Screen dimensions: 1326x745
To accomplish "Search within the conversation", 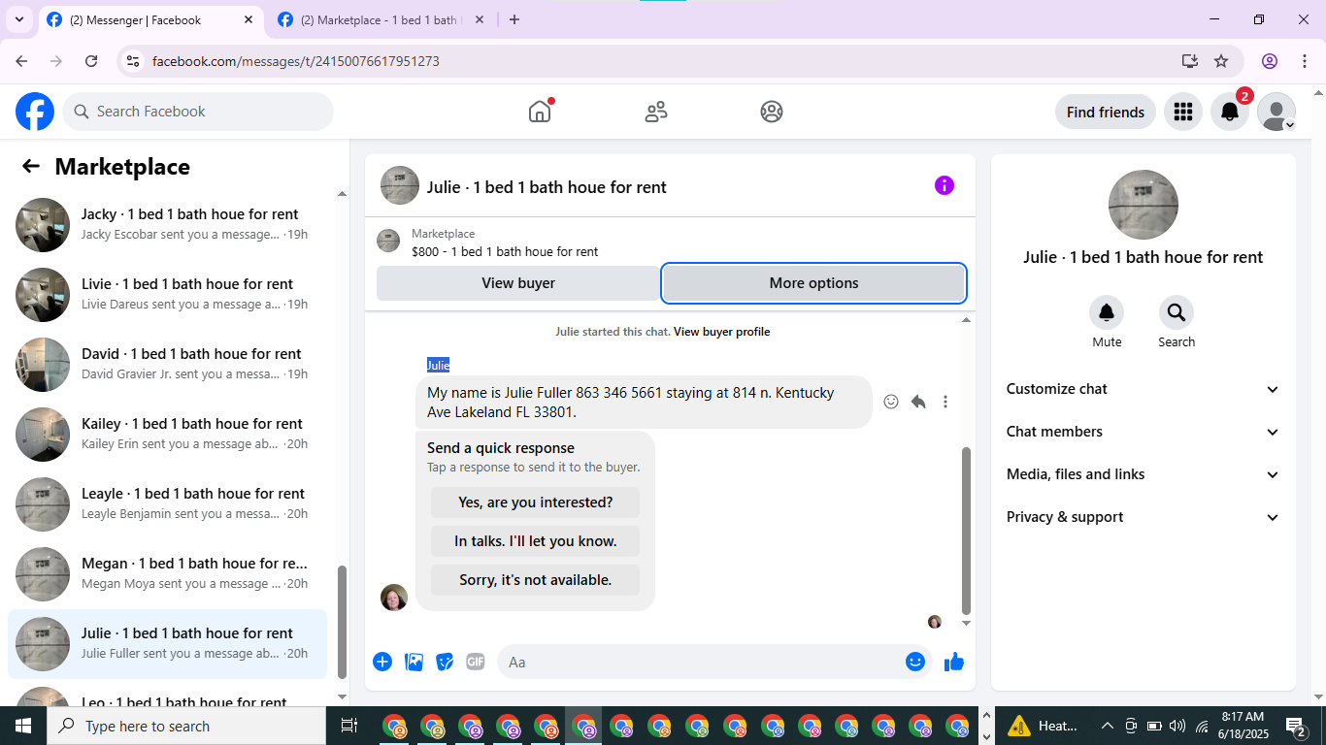I will click(x=1177, y=312).
